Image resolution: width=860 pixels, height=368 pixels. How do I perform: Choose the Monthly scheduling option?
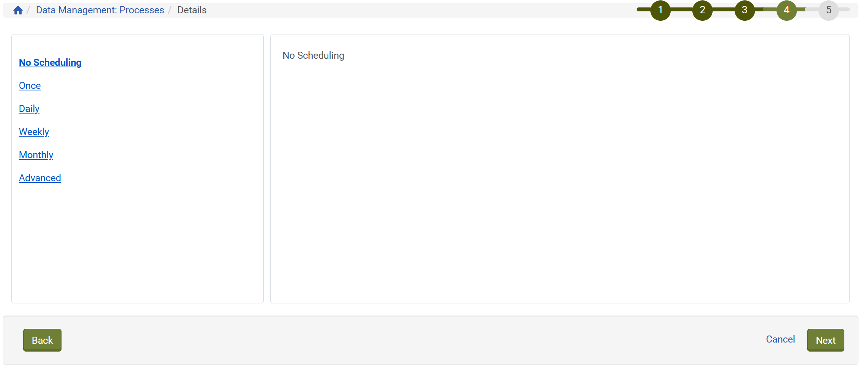pos(36,155)
